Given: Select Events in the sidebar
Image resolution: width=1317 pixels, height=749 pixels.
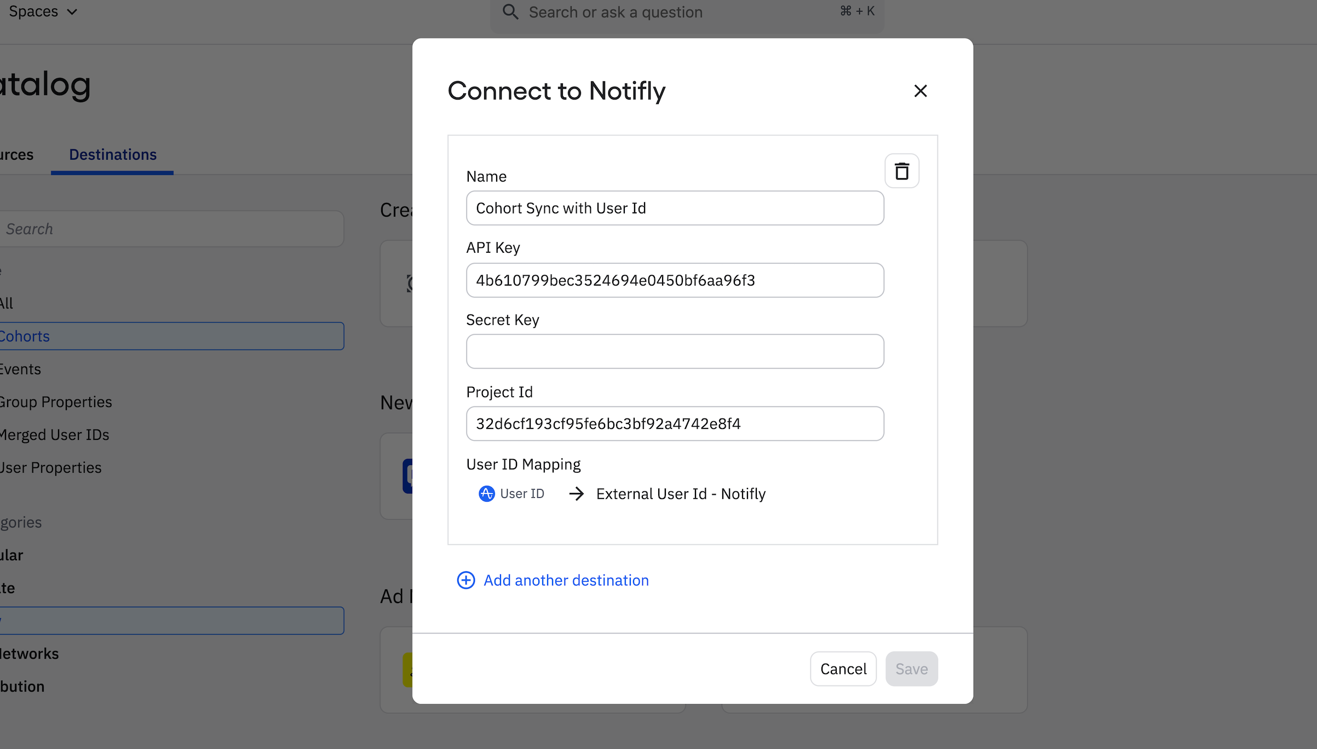Looking at the screenshot, I should point(21,369).
